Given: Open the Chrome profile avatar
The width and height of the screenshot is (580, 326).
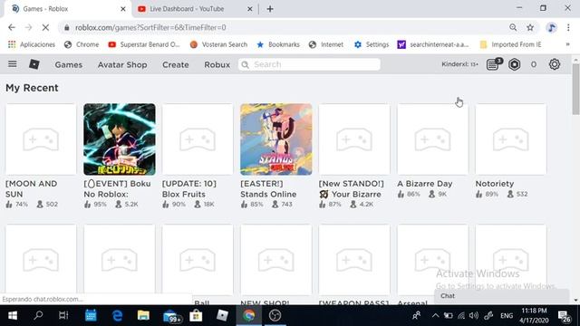Looking at the screenshot, I should pos(551,27).
